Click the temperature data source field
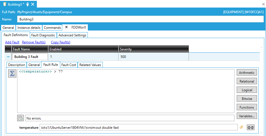 tap(138, 128)
